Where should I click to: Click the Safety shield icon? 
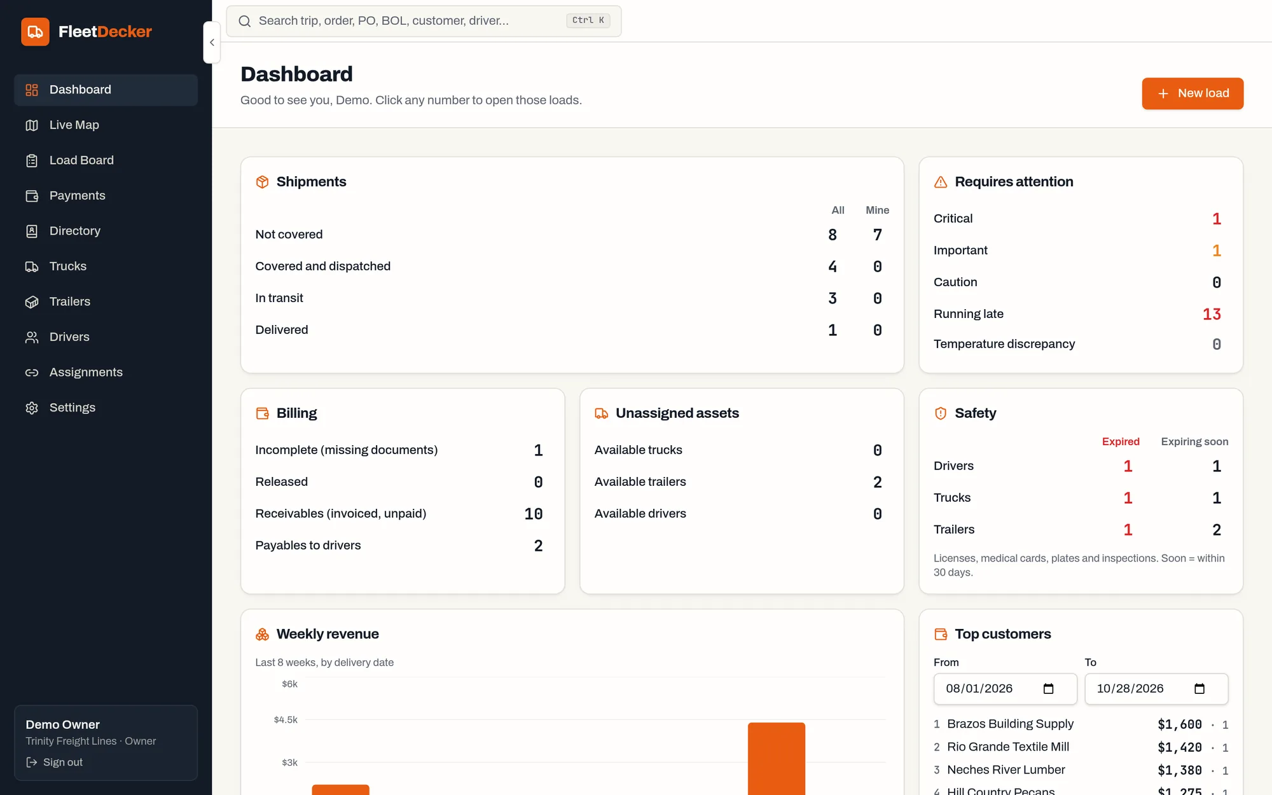tap(941, 413)
